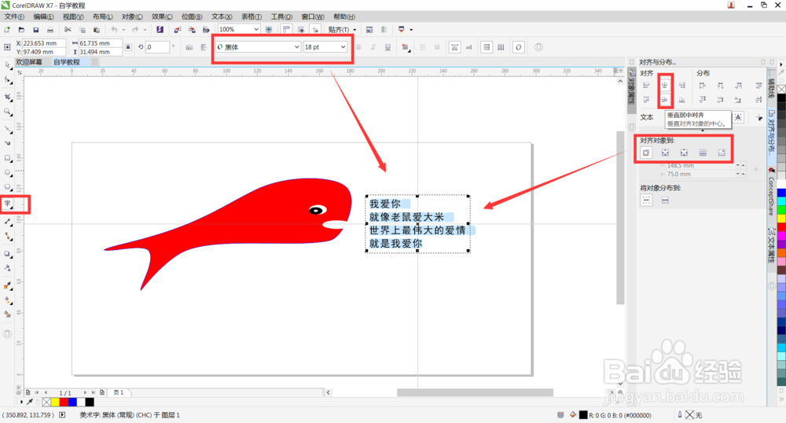Open the 对象属性 docker tab
This screenshot has height=423, width=786.
point(632,91)
